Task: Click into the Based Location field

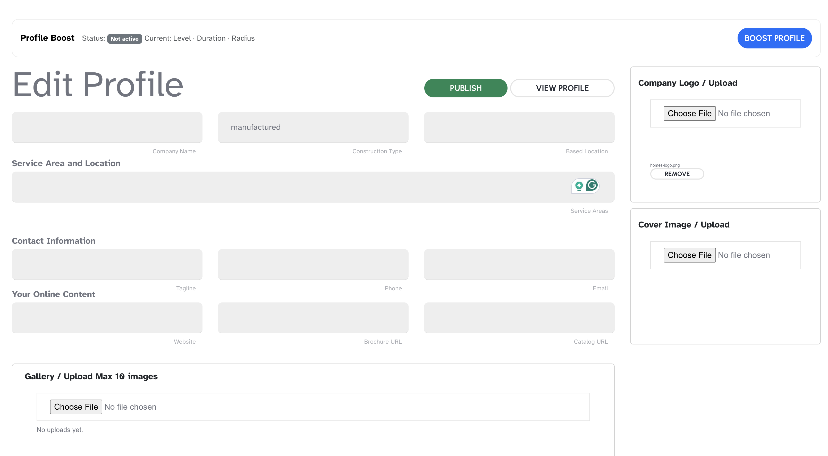Action: pos(519,127)
